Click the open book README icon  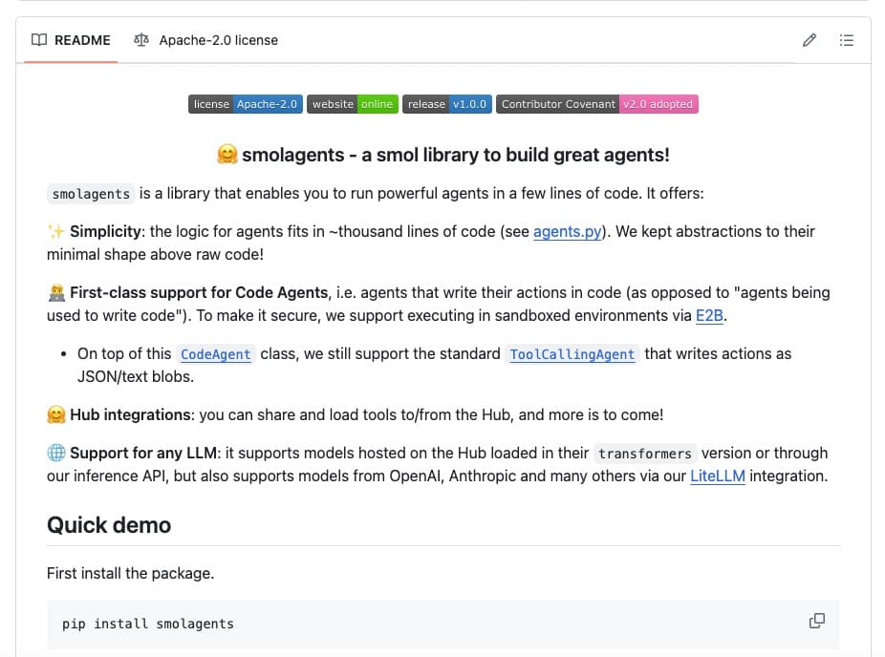click(x=39, y=40)
